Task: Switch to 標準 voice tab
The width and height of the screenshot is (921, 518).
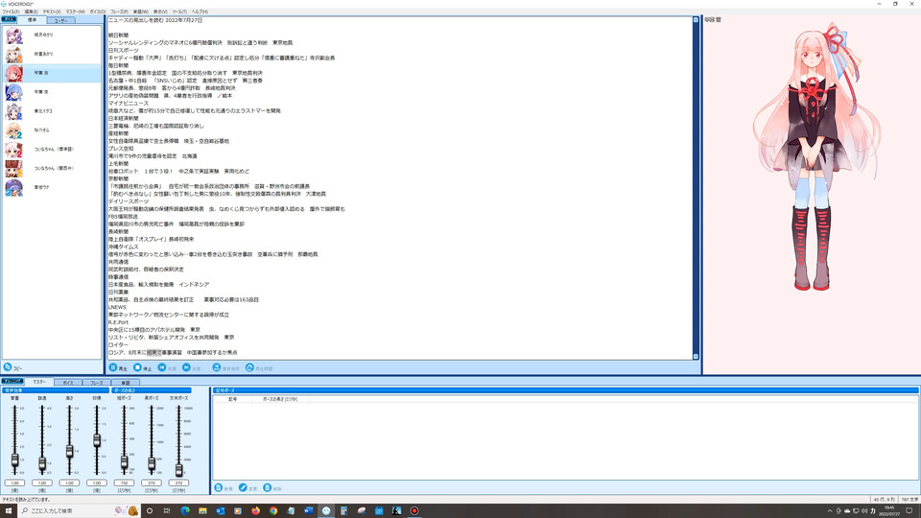Action: (x=32, y=20)
